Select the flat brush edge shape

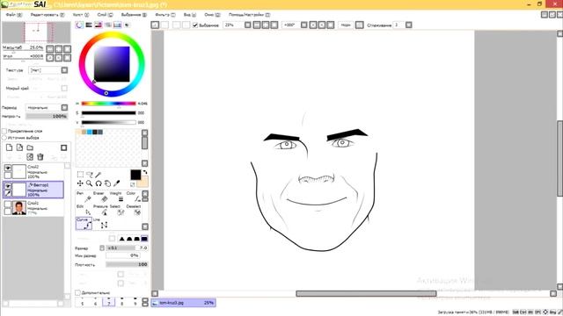144,239
